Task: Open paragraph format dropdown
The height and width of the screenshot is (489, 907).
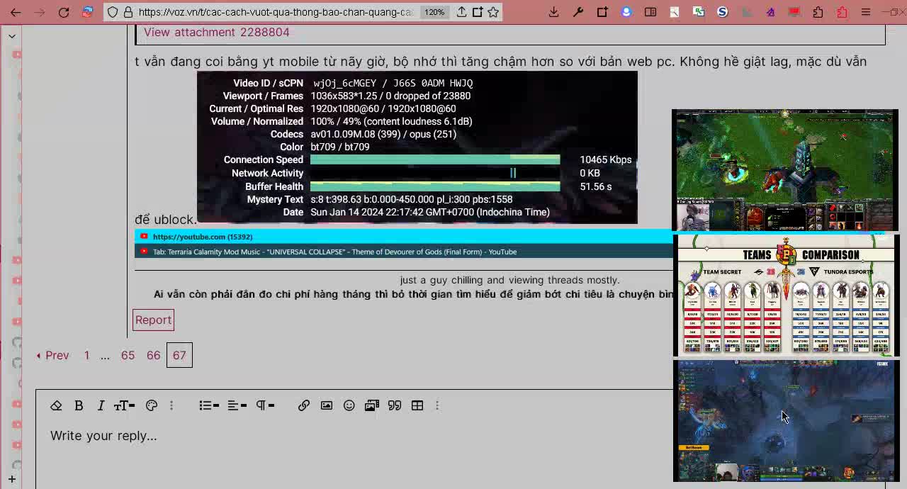Action: click(265, 405)
